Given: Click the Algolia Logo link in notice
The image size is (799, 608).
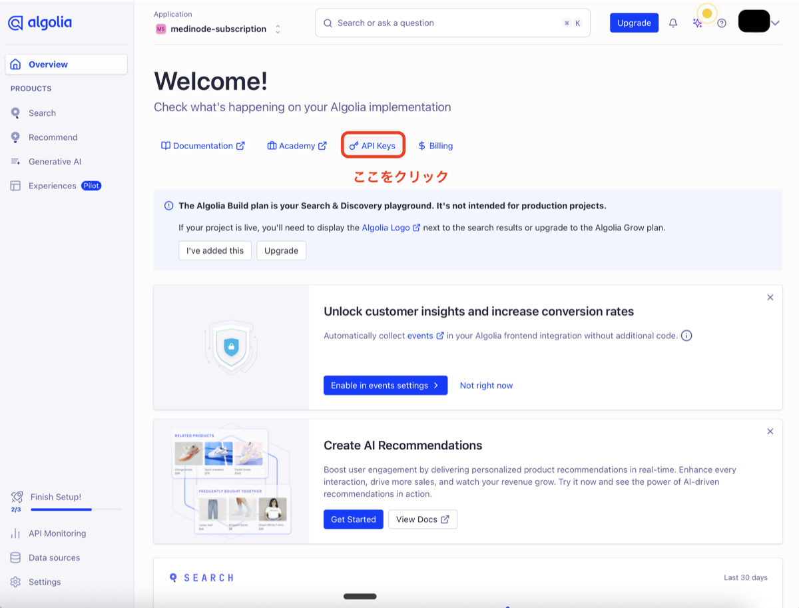Looking at the screenshot, I should [x=391, y=228].
